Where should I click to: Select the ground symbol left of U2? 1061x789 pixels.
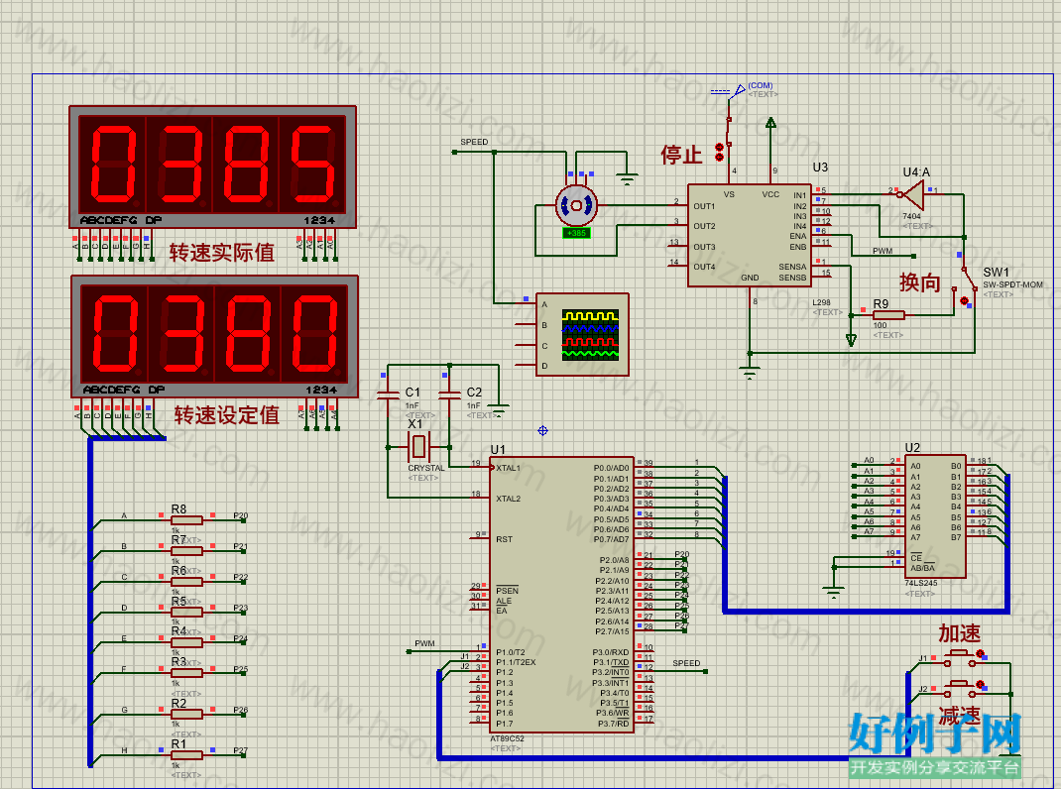(x=834, y=594)
